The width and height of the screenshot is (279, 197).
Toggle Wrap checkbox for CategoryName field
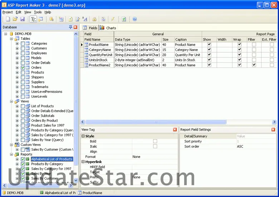coord(240,50)
